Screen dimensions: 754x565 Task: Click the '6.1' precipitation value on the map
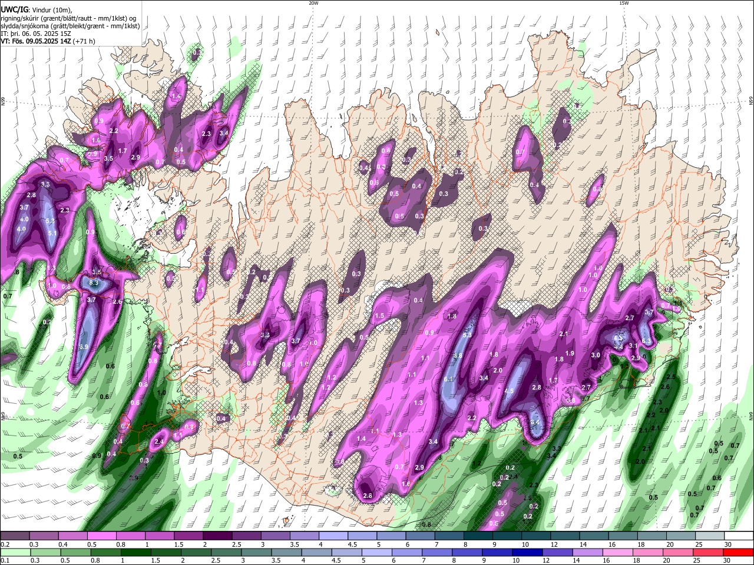coord(448,379)
